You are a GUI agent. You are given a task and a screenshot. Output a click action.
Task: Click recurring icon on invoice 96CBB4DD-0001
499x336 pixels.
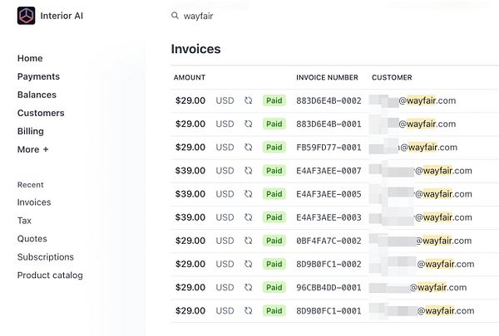click(248, 287)
